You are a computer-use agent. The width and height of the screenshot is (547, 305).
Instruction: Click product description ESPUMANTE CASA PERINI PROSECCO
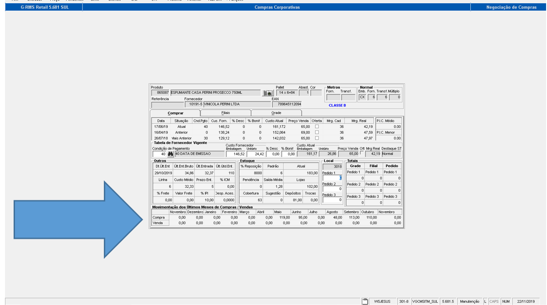click(x=215, y=92)
